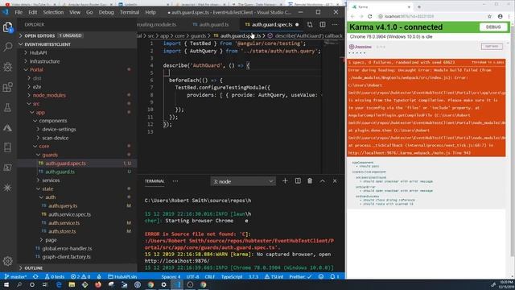Click the master branch in the status bar
The image size is (515, 290).
tap(16, 276)
